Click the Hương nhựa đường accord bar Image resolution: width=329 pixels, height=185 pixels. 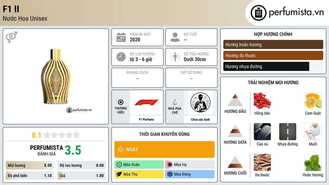[273, 66]
